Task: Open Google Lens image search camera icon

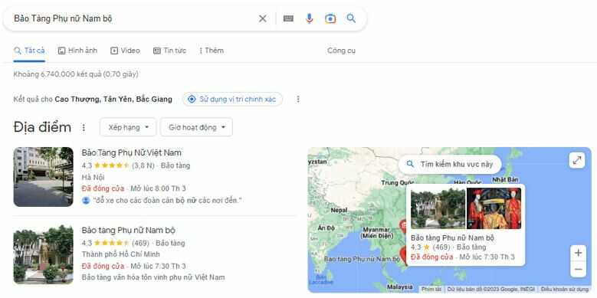Action: (330, 18)
